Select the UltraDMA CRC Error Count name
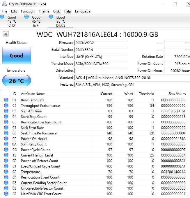Image resolution: width=190 pixels, height=198 pixels. [41, 194]
